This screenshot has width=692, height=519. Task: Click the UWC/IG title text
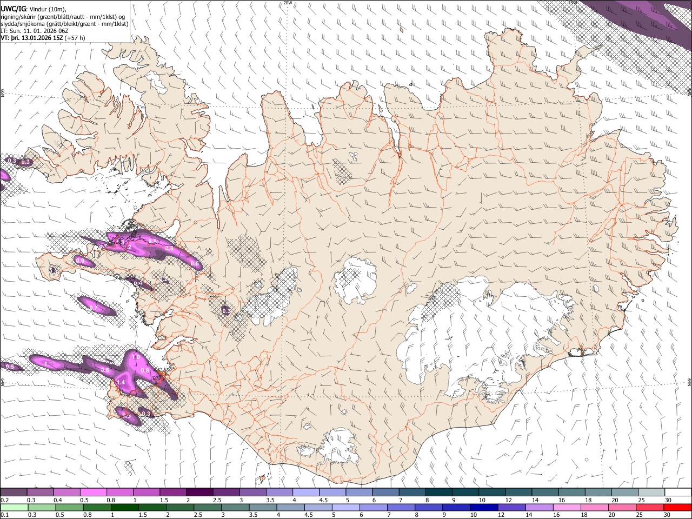click(12, 8)
